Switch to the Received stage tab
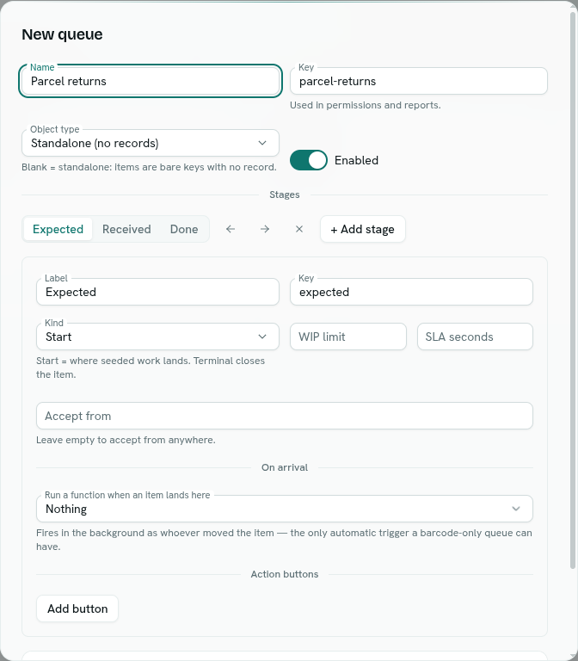The width and height of the screenshot is (578, 661). [x=126, y=229]
